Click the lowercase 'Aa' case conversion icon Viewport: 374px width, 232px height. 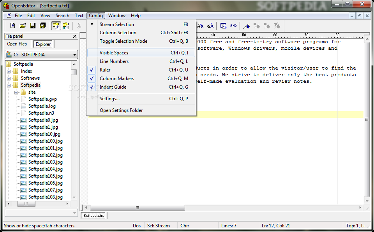point(200,26)
